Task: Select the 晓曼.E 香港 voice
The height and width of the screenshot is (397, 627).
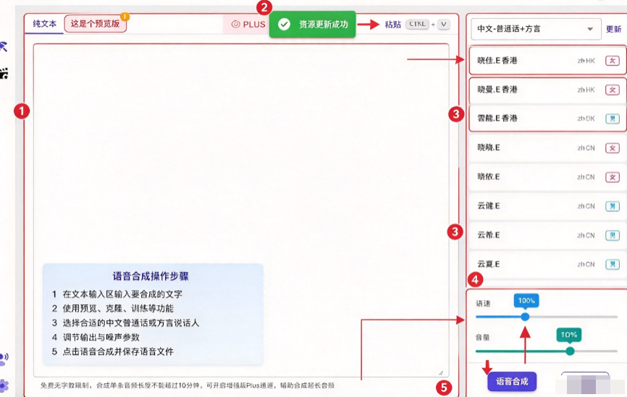Action: coord(547,90)
